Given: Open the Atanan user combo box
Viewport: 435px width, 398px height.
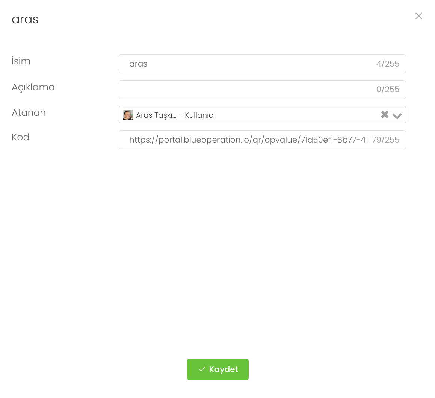Looking at the screenshot, I should pyautogui.click(x=293, y=115).
